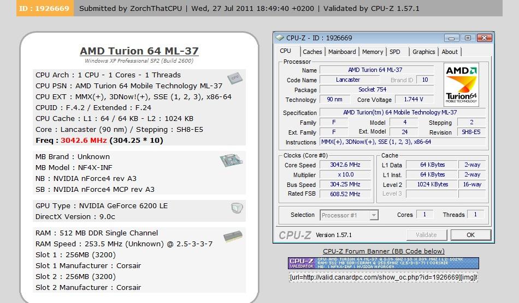Click the CPUID : F.4.2 / Extended line
Image resolution: width=519 pixels, height=303 pixels.
pos(93,107)
